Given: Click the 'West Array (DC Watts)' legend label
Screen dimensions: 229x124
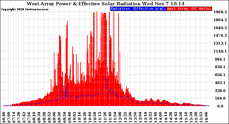Looking at the screenshot, I should [189, 9].
